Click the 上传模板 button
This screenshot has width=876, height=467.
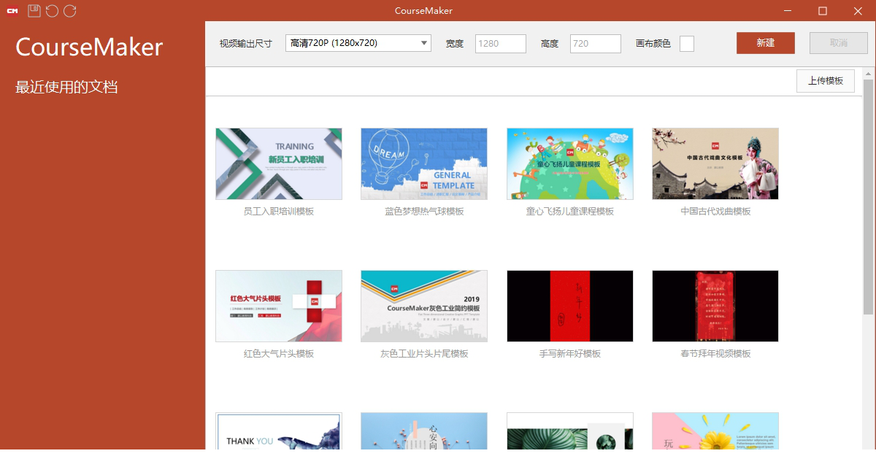(x=826, y=81)
